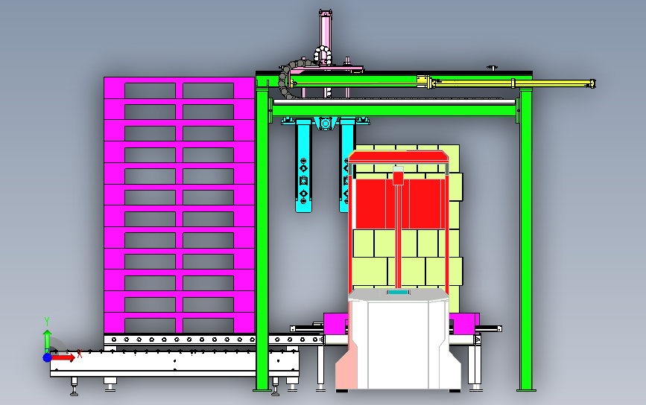Pick the left cyan gripper arm
Screen dimensions: 646x405
point(303,165)
